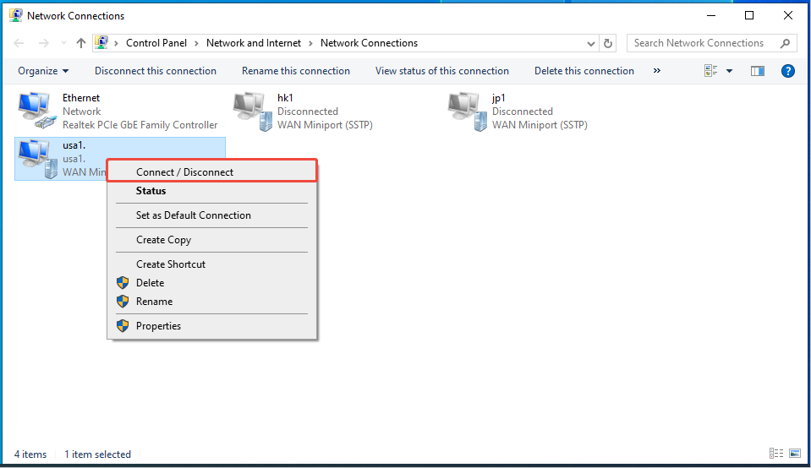The image size is (811, 468).
Task: Refresh the Network Connections view
Action: point(608,43)
